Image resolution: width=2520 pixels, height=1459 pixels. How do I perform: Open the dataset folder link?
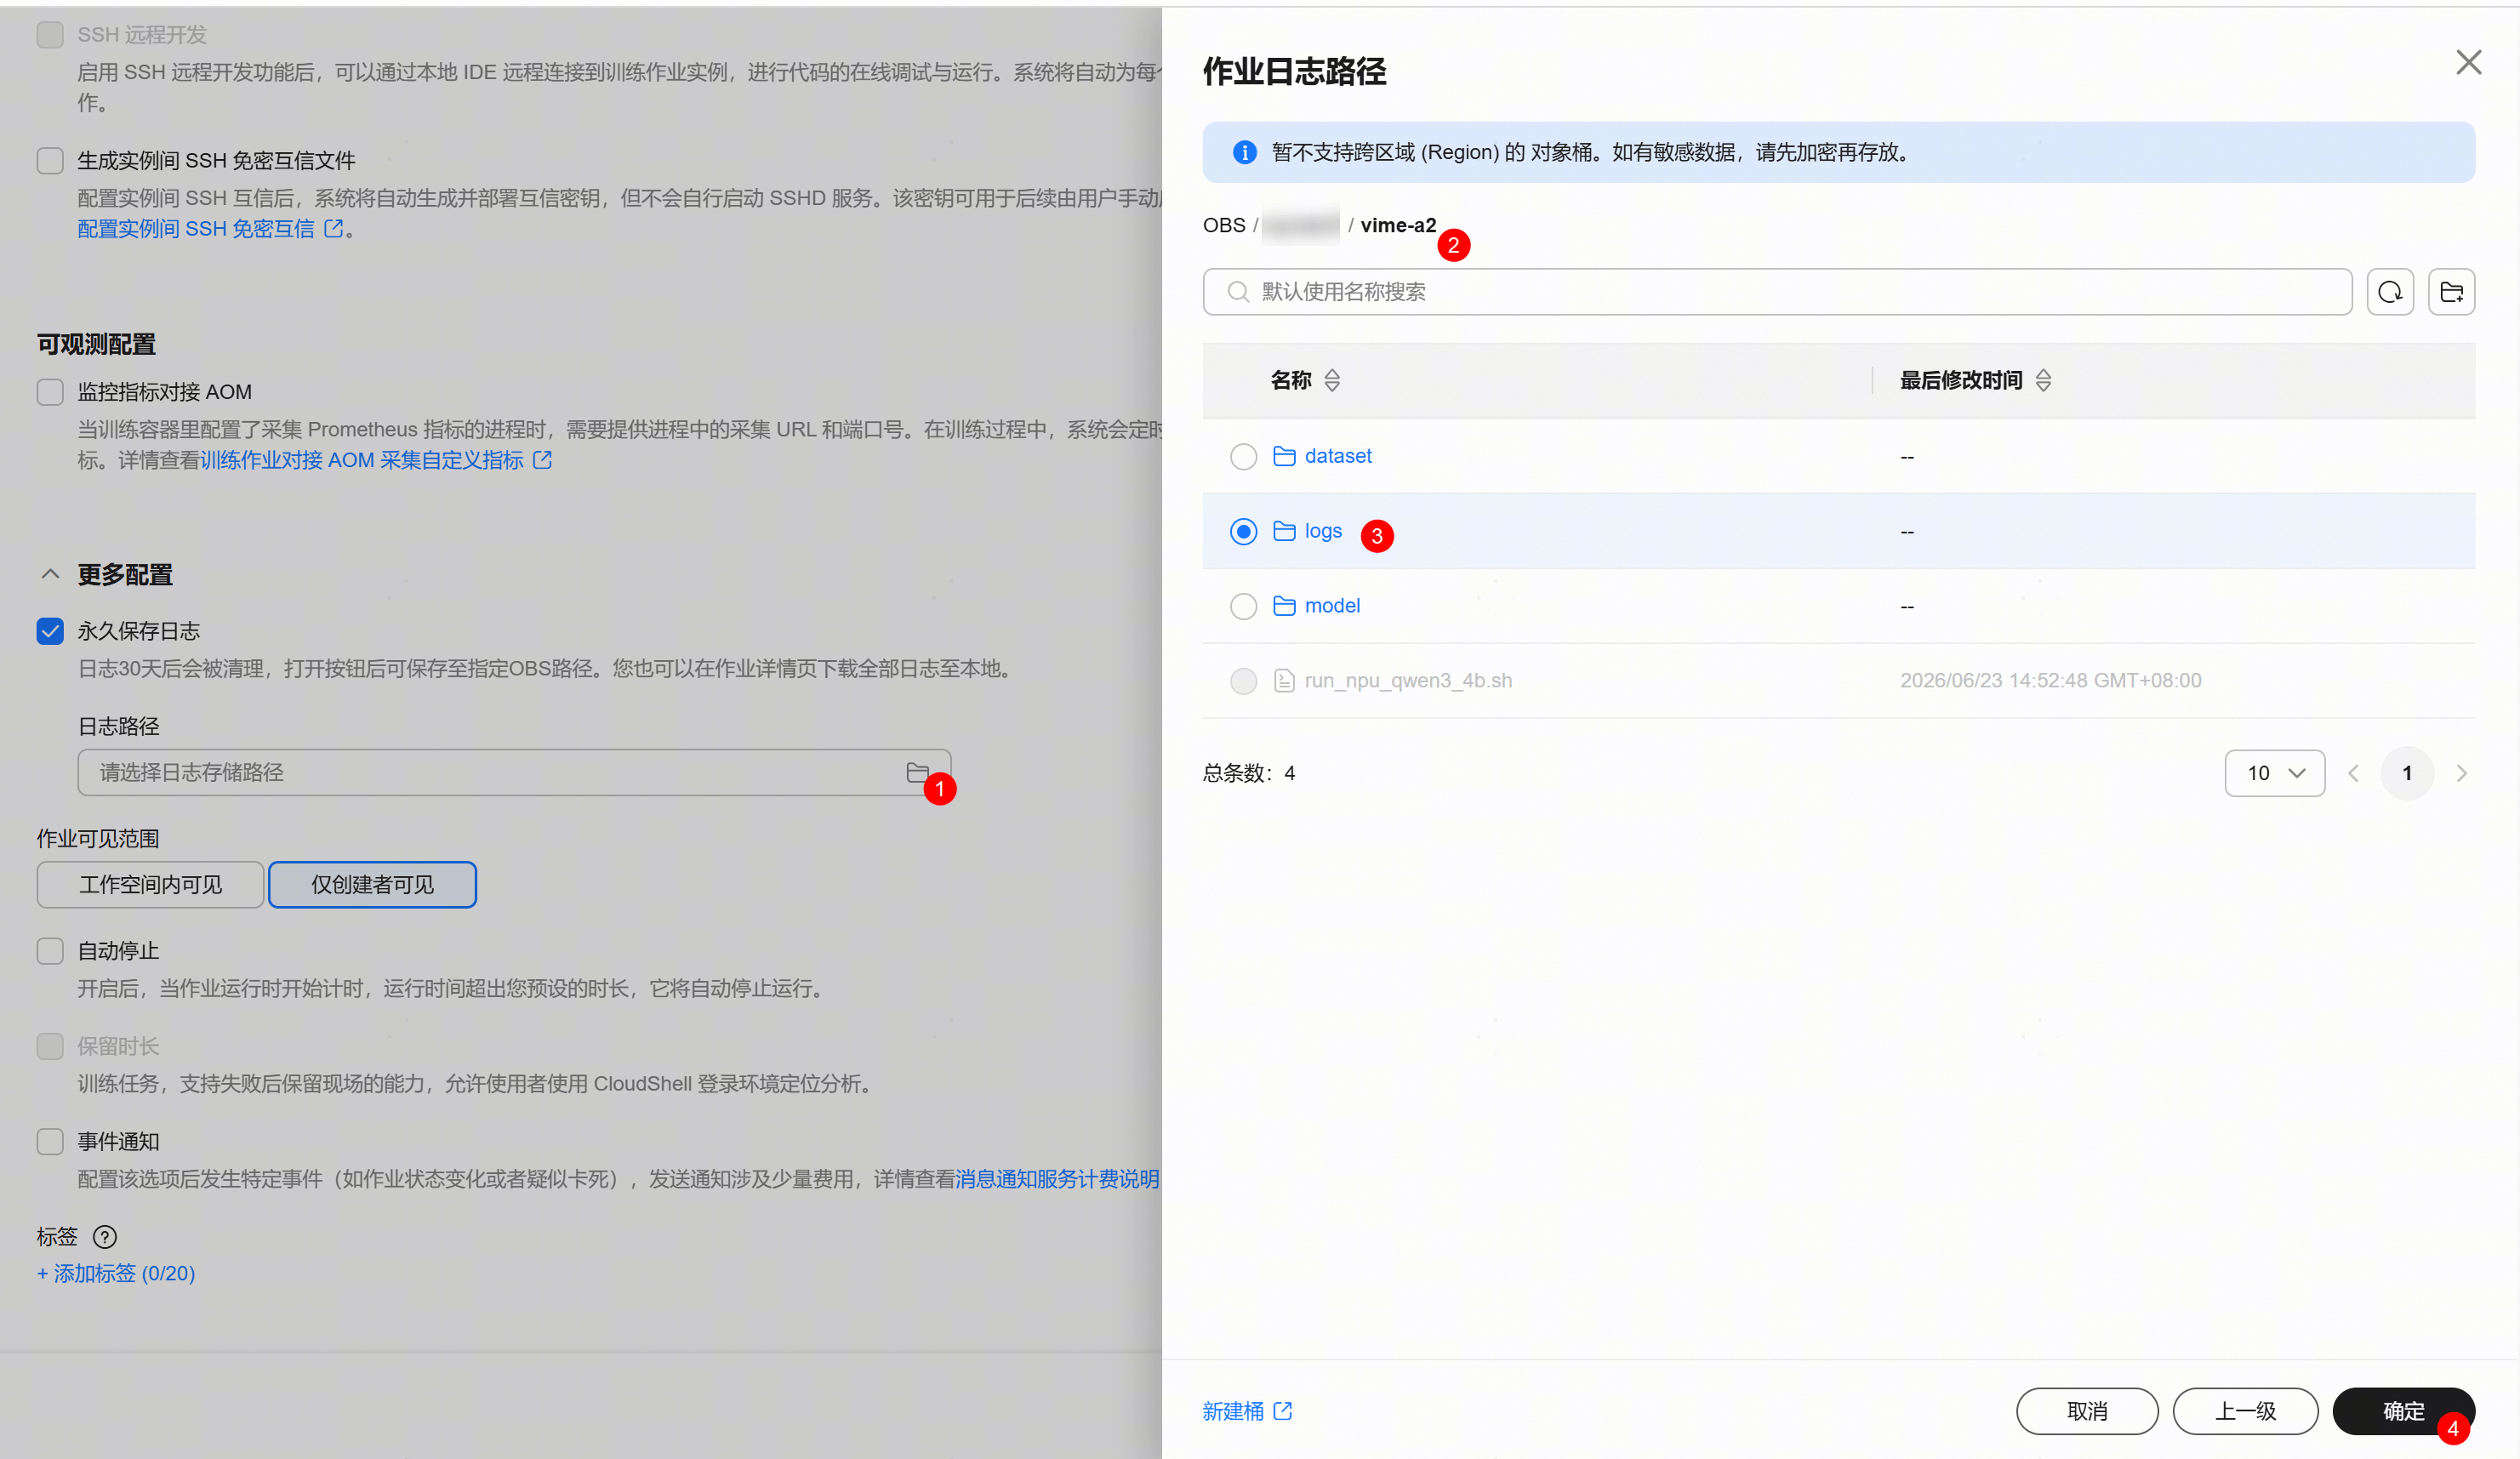[x=1338, y=456]
